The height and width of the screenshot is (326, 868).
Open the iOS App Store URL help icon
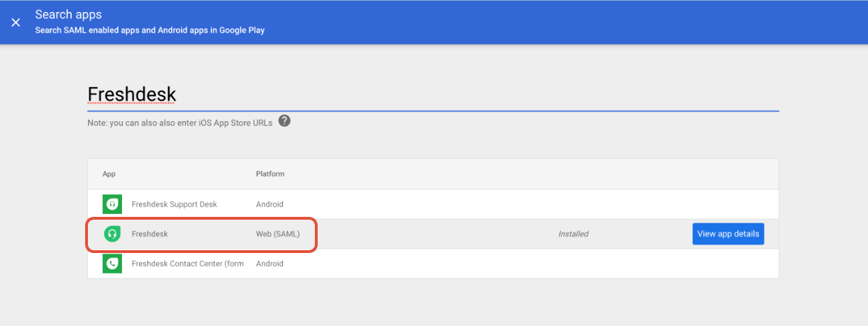[x=284, y=121]
